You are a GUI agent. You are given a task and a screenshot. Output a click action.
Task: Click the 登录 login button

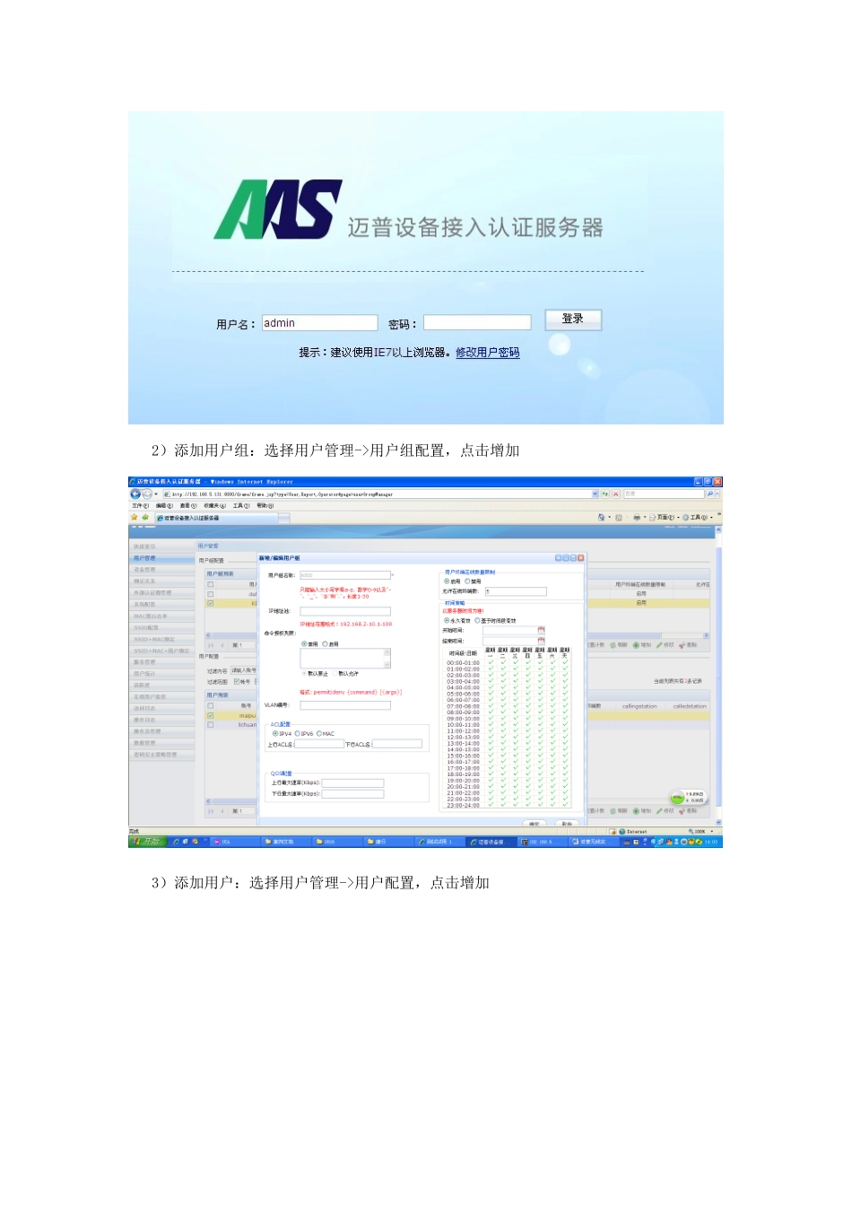tap(573, 319)
